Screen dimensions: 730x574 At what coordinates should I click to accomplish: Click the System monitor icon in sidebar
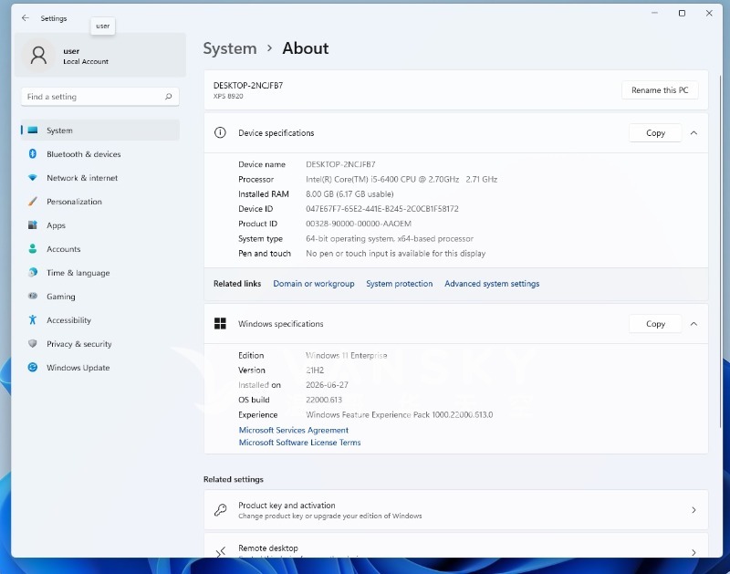click(x=33, y=130)
